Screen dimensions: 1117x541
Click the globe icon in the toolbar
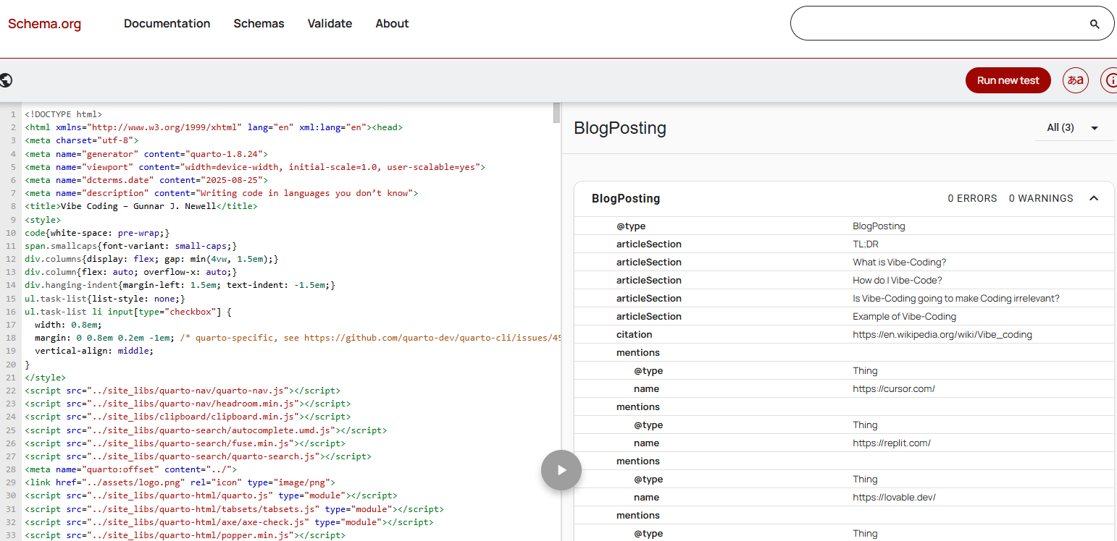(6, 80)
